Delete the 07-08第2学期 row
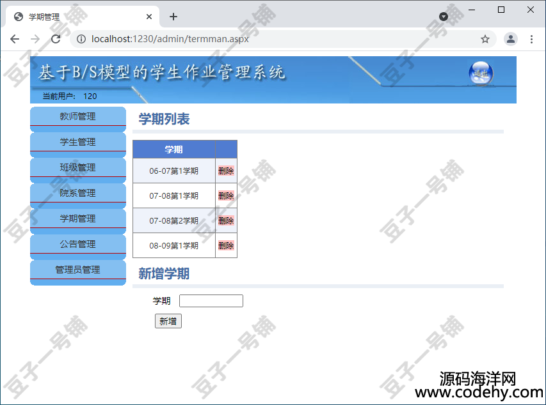Image resolution: width=546 pixels, height=405 pixels. (226, 220)
